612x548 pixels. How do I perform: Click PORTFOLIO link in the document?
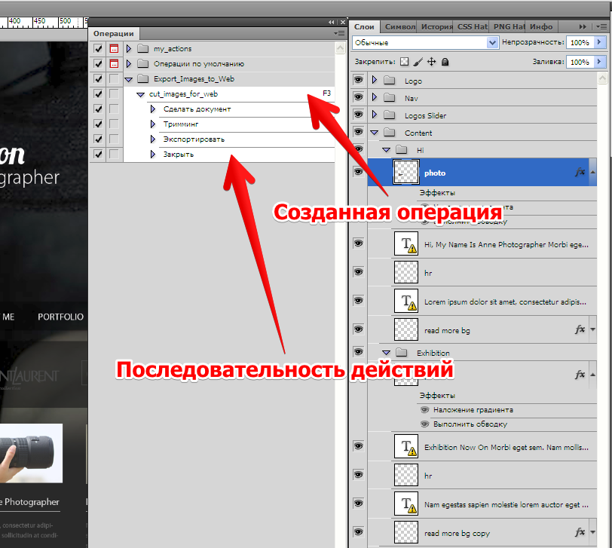point(60,317)
